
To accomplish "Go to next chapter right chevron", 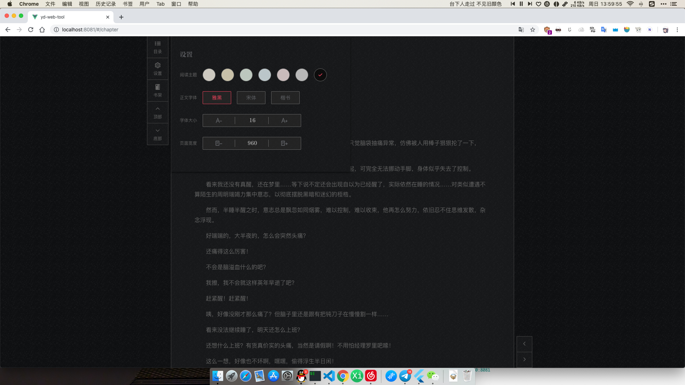I will [524, 359].
